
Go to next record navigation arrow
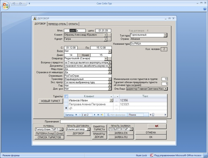point(95,115)
